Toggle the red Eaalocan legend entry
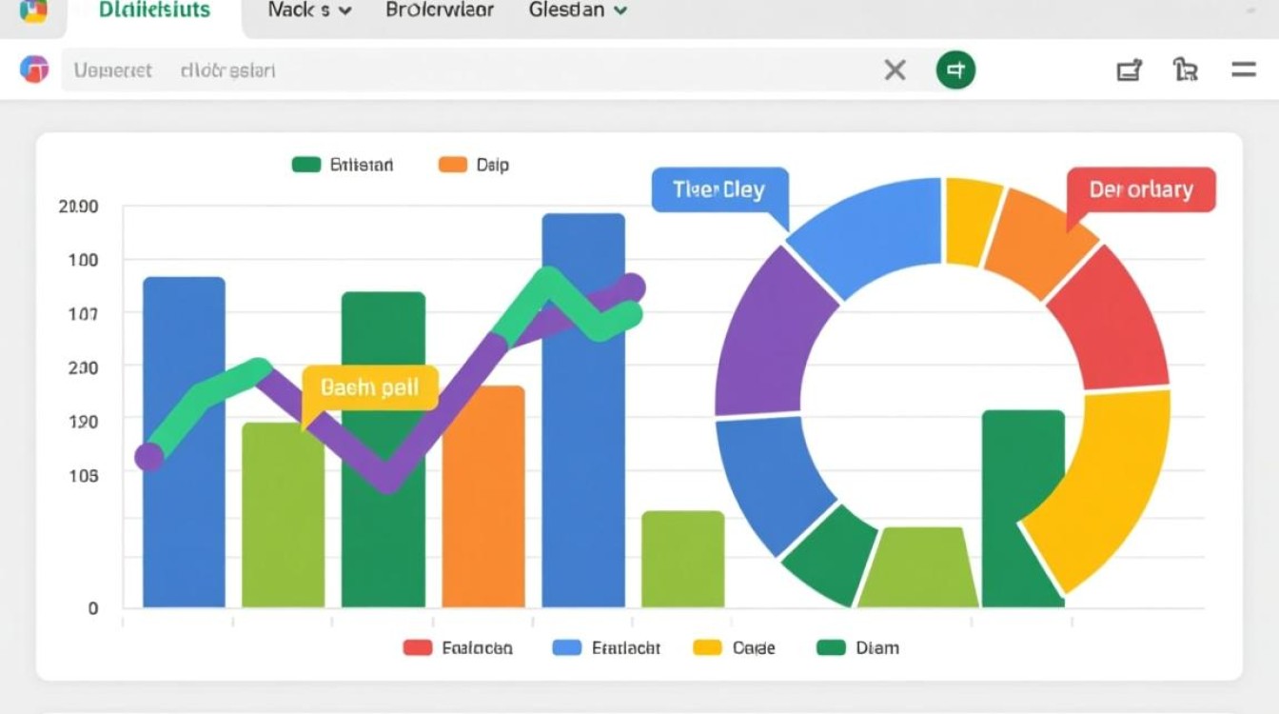 click(x=459, y=647)
